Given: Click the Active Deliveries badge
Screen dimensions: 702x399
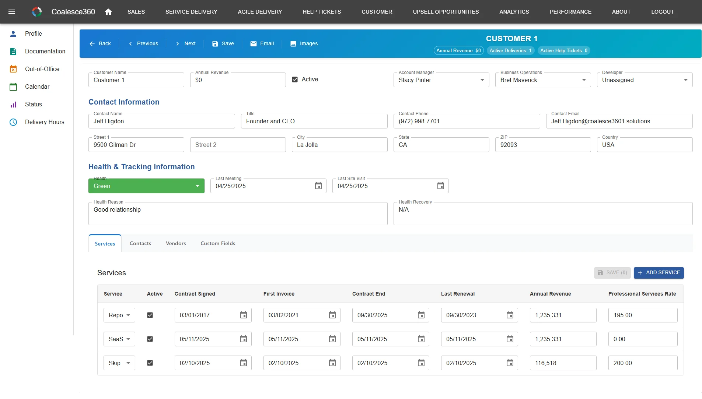Looking at the screenshot, I should point(510,51).
